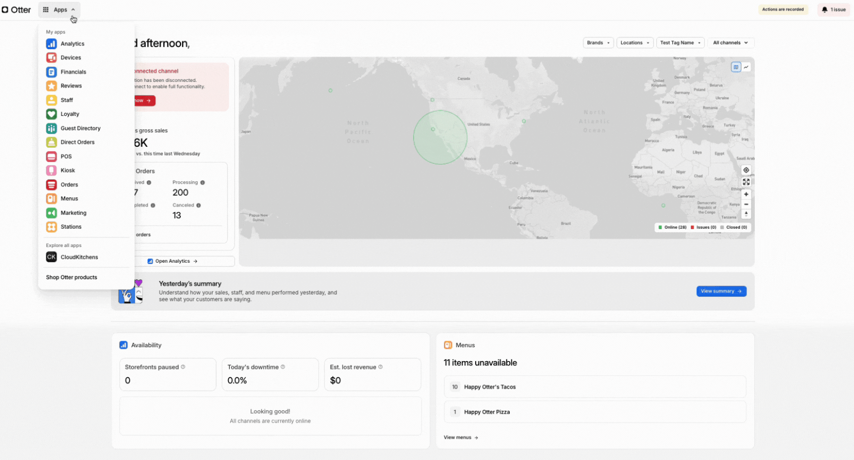Switch to map view toggle
The width and height of the screenshot is (854, 460).
(736, 67)
